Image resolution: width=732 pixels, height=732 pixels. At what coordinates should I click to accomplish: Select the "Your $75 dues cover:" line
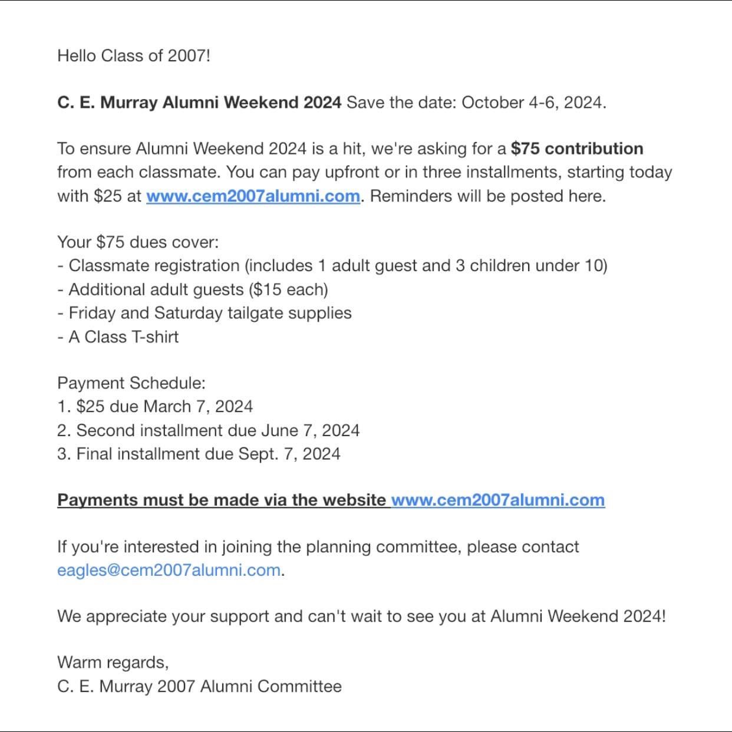click(138, 242)
